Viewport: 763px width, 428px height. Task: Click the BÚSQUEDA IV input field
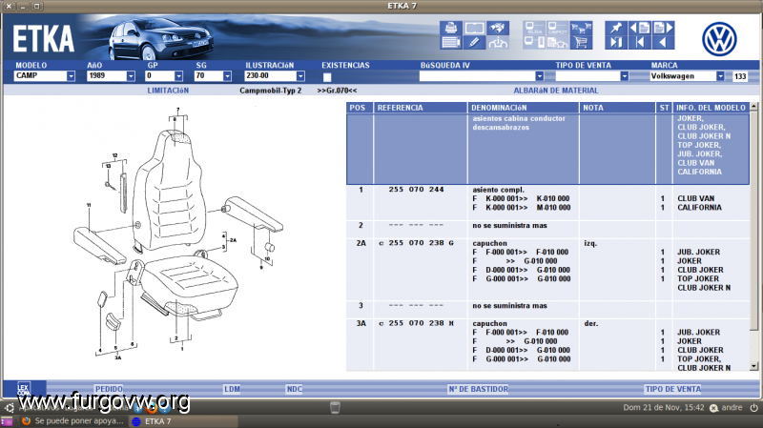pos(478,76)
